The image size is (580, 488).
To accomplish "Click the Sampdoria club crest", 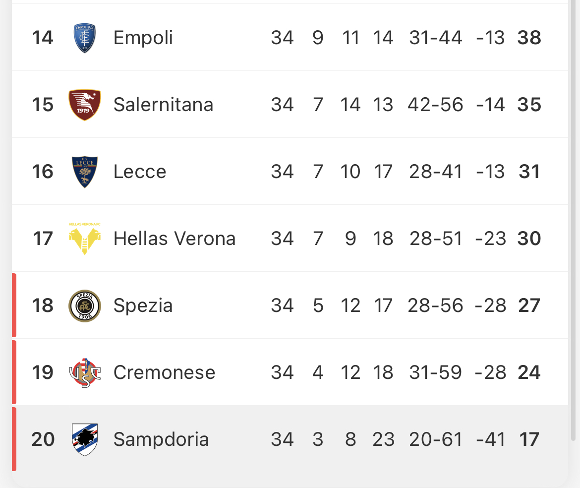I will (85, 439).
